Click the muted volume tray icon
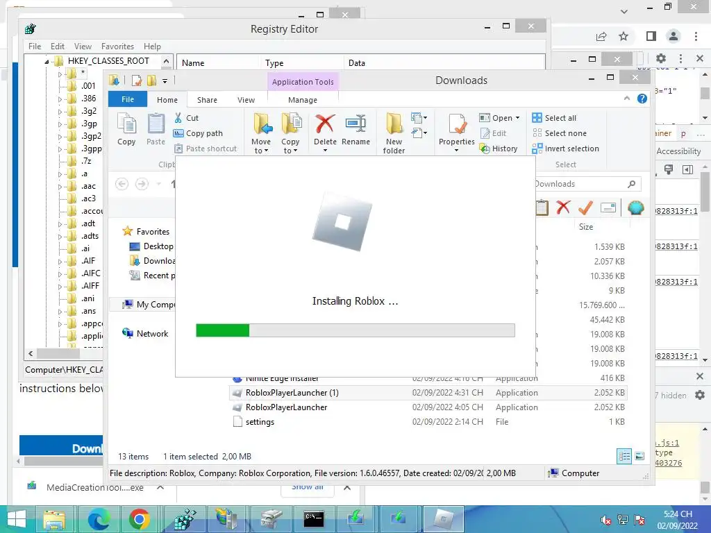The width and height of the screenshot is (711, 533). tap(605, 520)
